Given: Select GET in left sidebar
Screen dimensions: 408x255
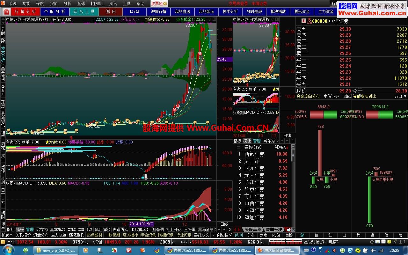Looking at the screenshot, I should (x=3, y=90).
